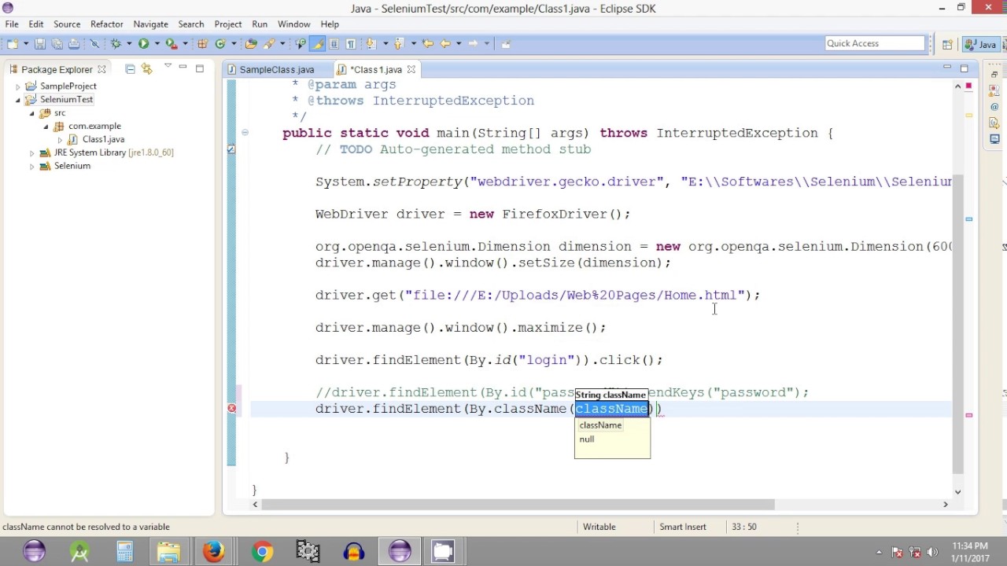Toggle Block Selection Mode icon
The image size is (1007, 566).
[334, 44]
